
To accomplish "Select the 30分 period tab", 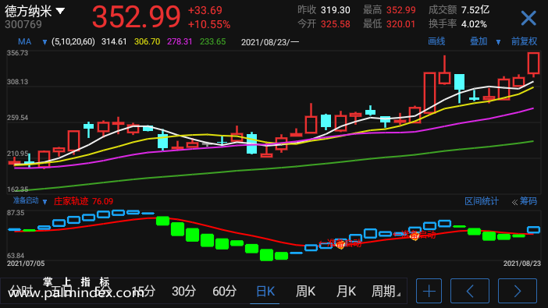I will pyautogui.click(x=183, y=292).
